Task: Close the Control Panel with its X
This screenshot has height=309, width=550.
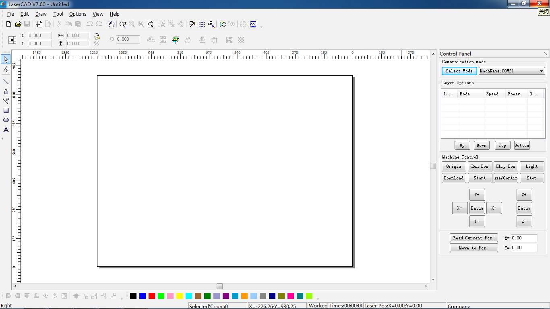Action: pyautogui.click(x=546, y=54)
